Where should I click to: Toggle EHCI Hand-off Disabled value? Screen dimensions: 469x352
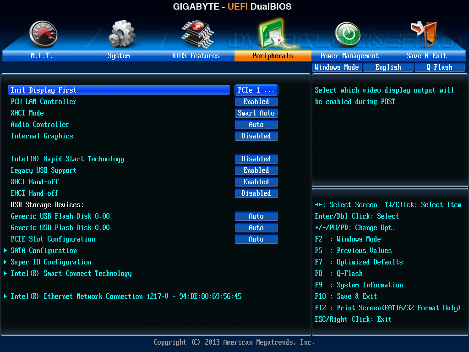pyautogui.click(x=256, y=193)
